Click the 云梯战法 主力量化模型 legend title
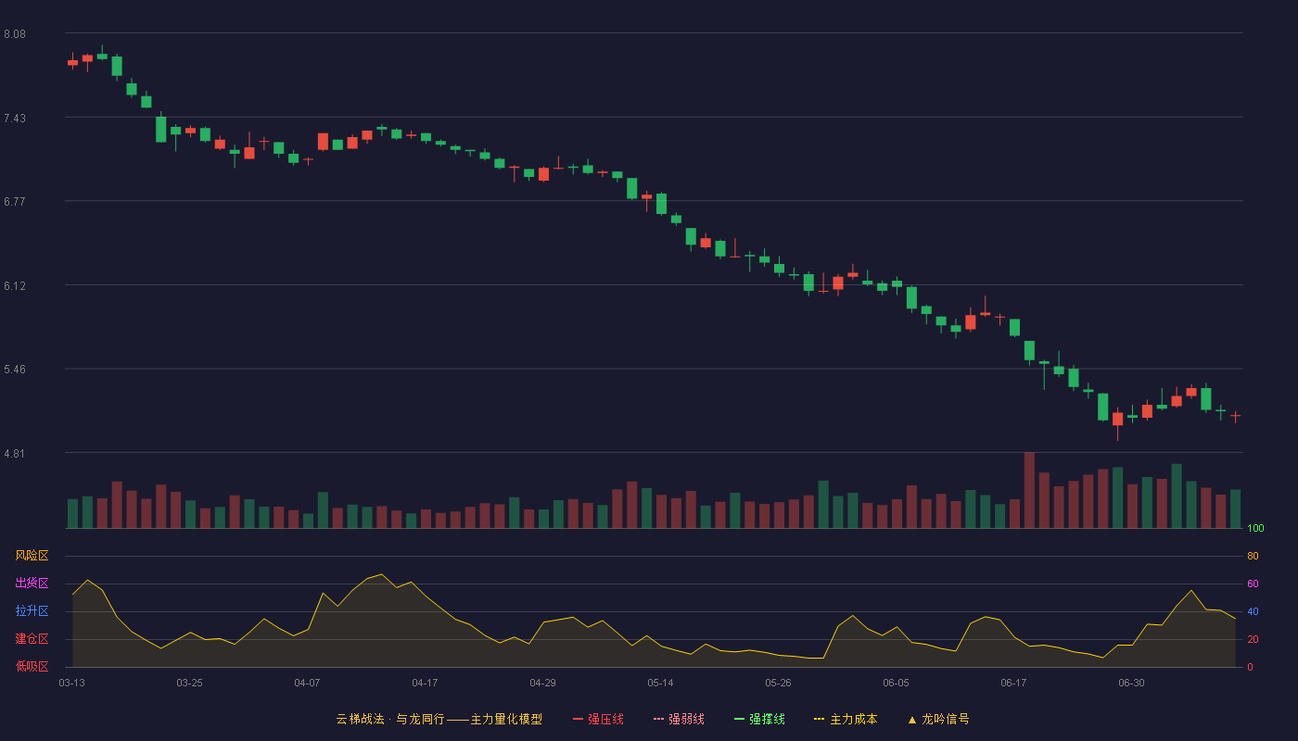This screenshot has height=741, width=1298. coord(439,719)
